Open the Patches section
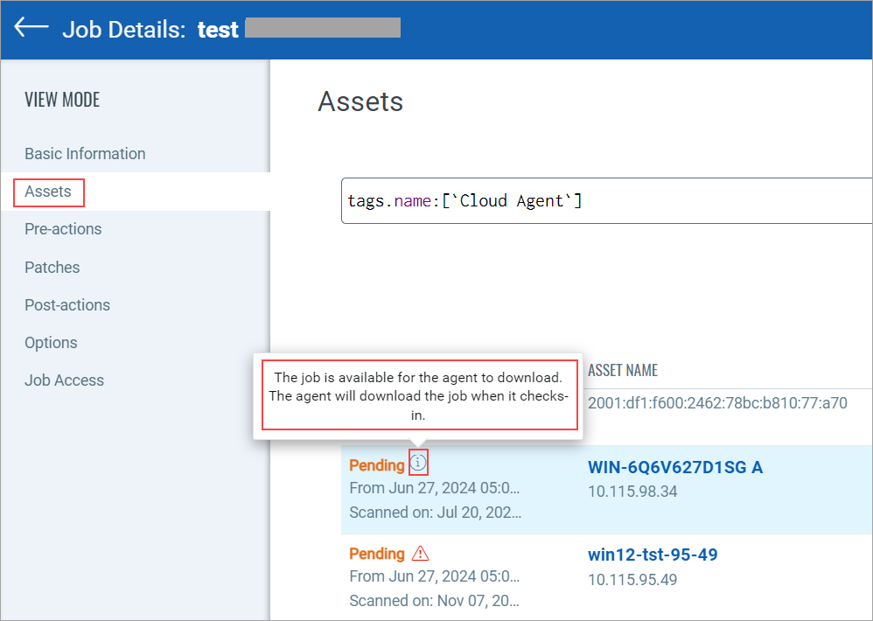 [52, 267]
